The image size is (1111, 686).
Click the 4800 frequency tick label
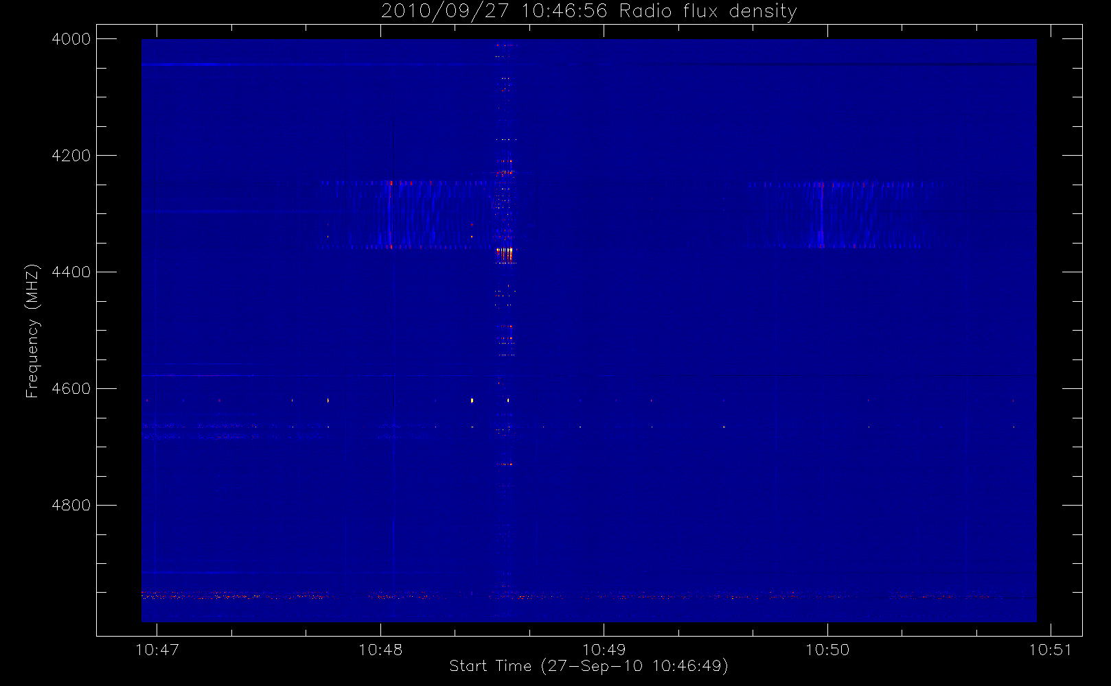tap(71, 506)
